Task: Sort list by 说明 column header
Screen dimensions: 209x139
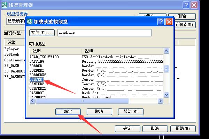Action: pyautogui.click(x=122, y=51)
